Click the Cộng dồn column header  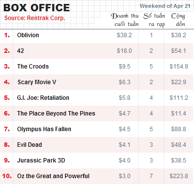click(178, 20)
